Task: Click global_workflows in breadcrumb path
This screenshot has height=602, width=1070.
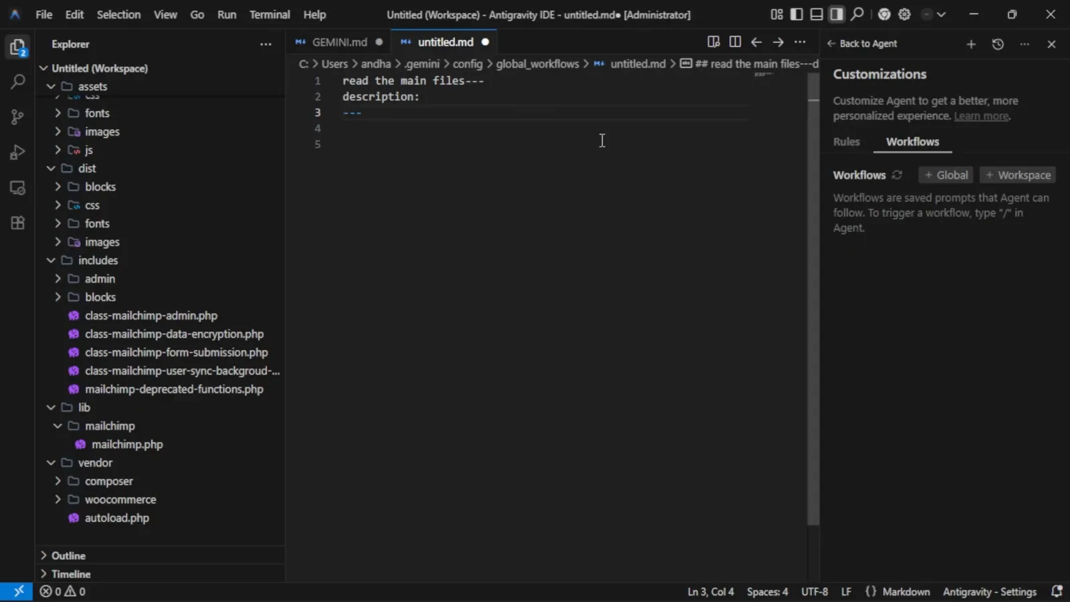Action: [537, 64]
